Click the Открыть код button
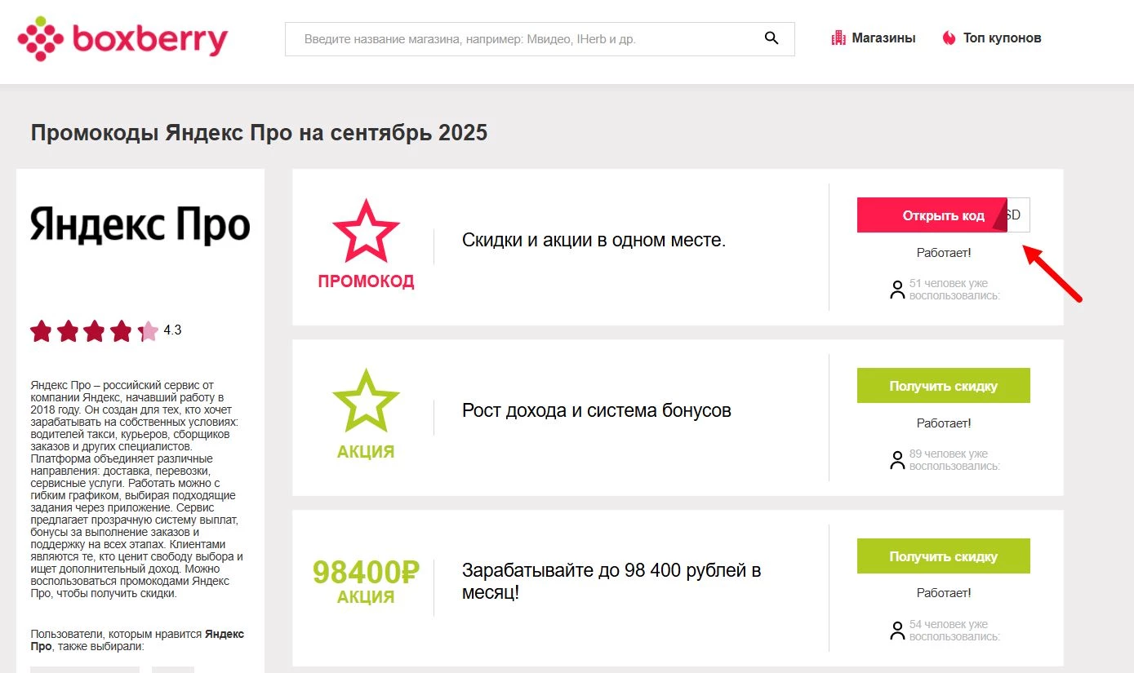The image size is (1134, 673). click(931, 215)
